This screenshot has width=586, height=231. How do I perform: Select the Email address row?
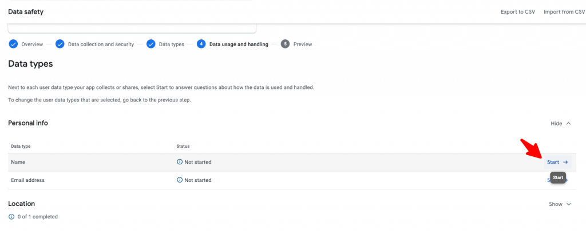(x=292, y=180)
